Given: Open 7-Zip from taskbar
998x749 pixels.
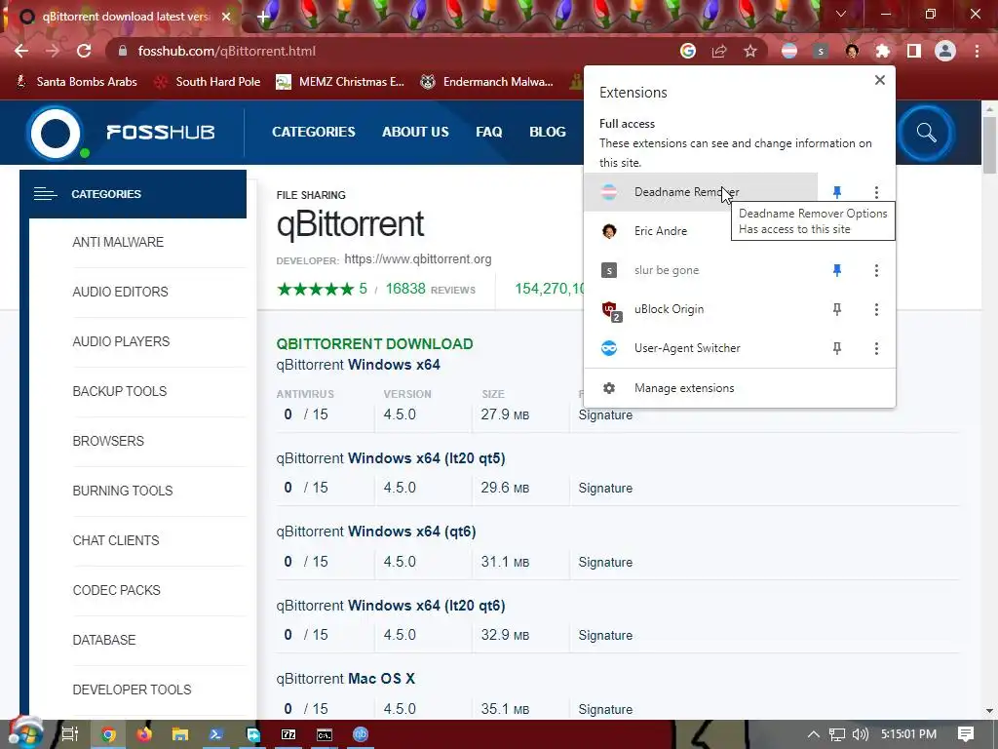Looking at the screenshot, I should point(288,734).
